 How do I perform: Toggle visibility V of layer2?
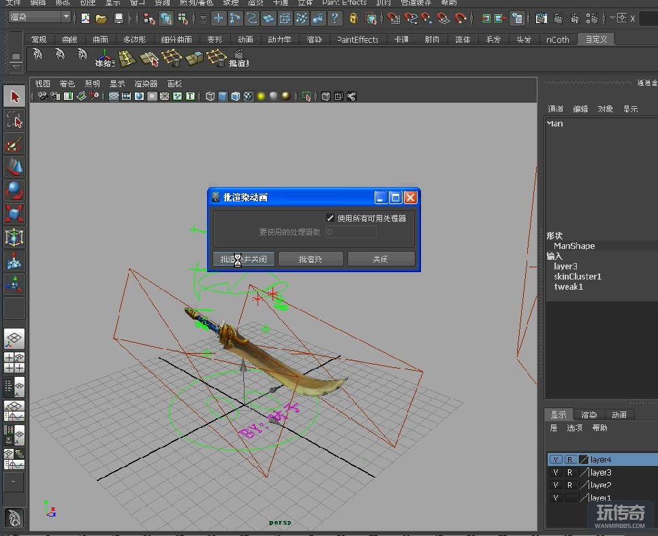click(x=556, y=485)
